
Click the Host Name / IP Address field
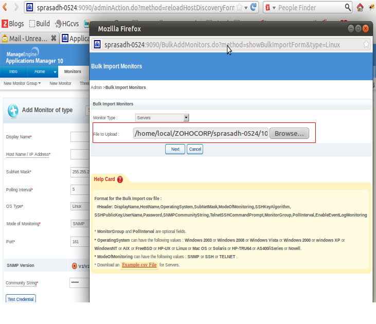coord(80,154)
